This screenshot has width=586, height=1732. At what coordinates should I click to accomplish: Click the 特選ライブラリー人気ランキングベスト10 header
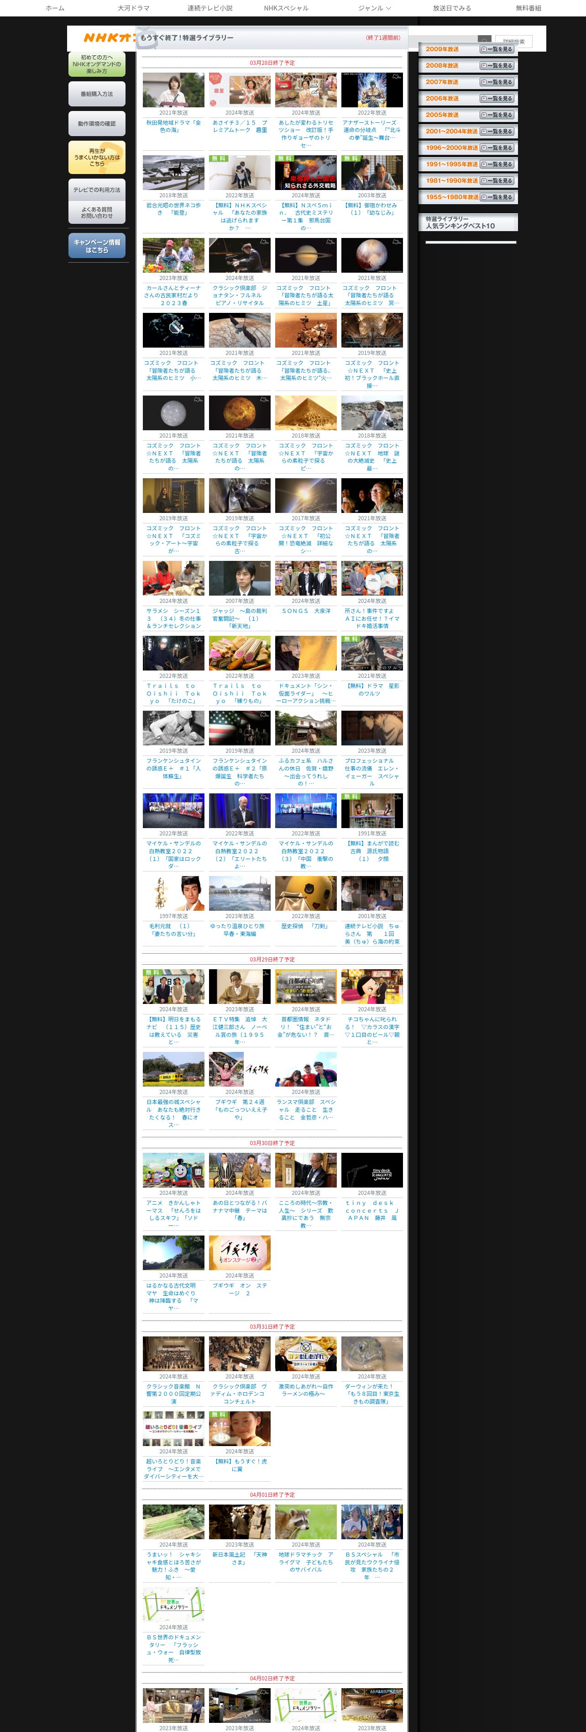pos(468,222)
